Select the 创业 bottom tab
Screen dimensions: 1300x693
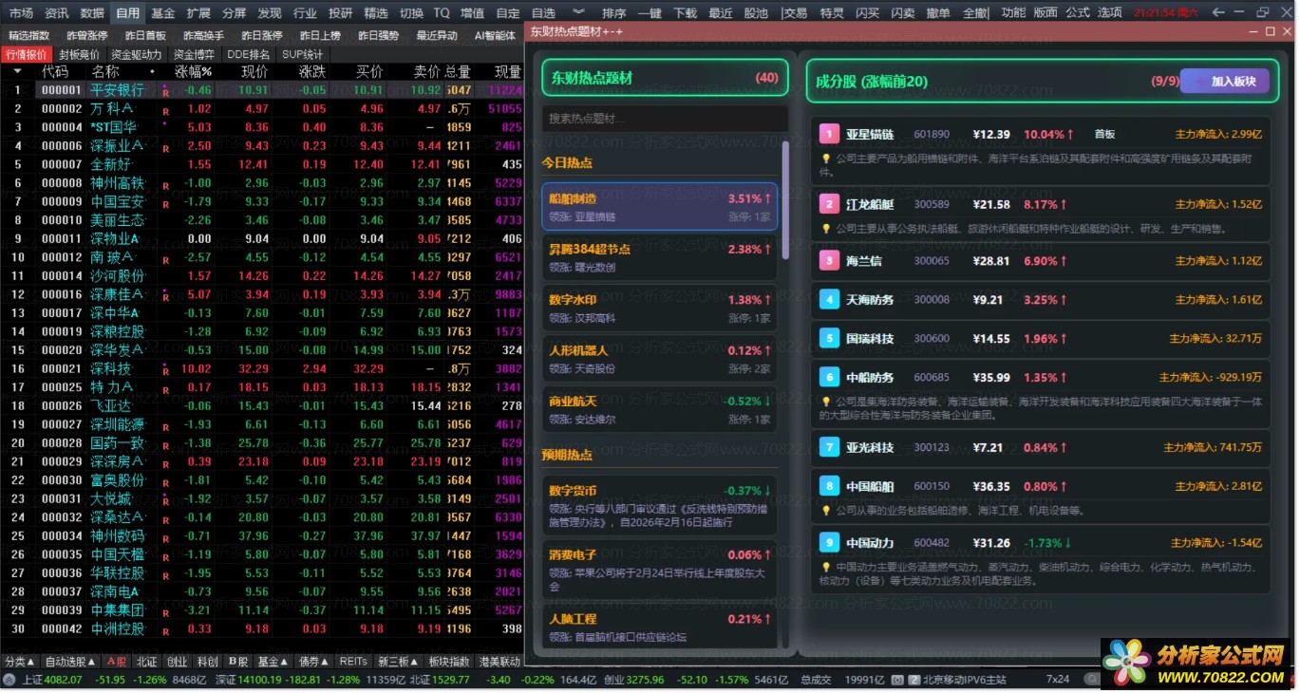point(177,662)
